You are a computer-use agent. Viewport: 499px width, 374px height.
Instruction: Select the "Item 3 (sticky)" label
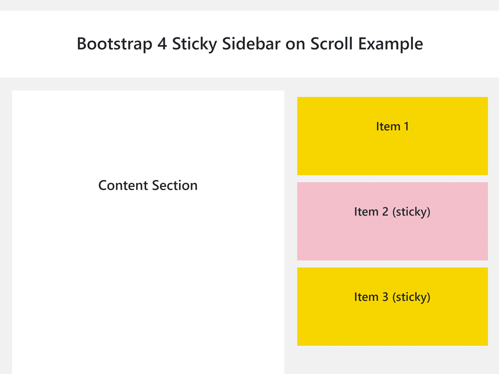point(392,297)
